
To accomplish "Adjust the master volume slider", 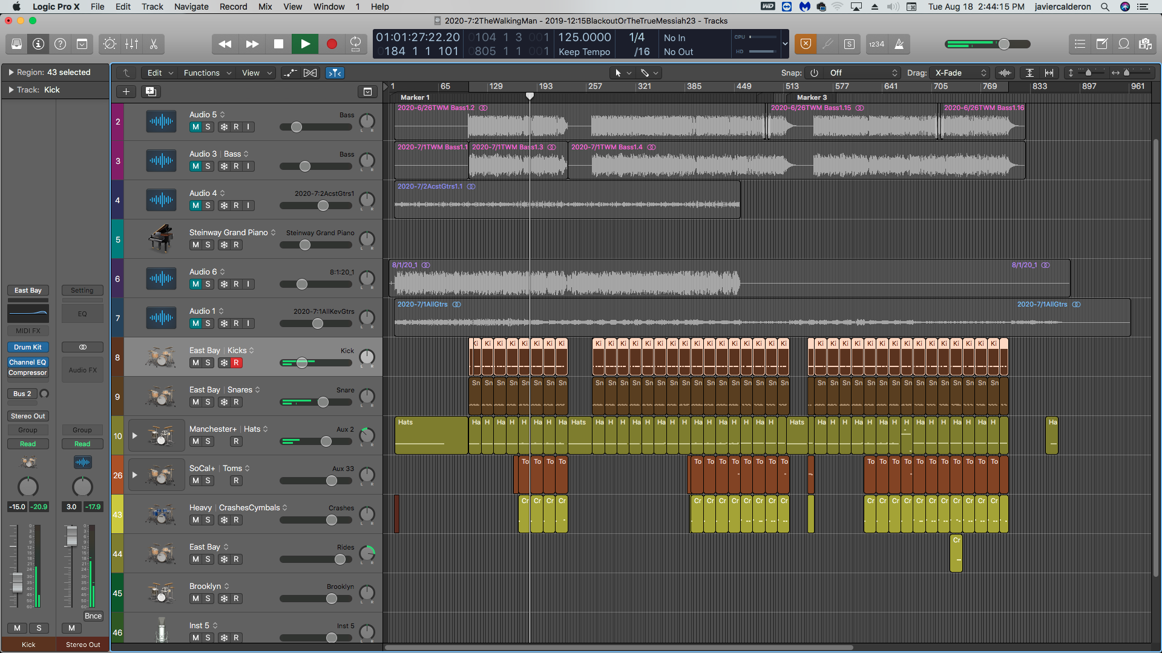I will (x=1003, y=44).
